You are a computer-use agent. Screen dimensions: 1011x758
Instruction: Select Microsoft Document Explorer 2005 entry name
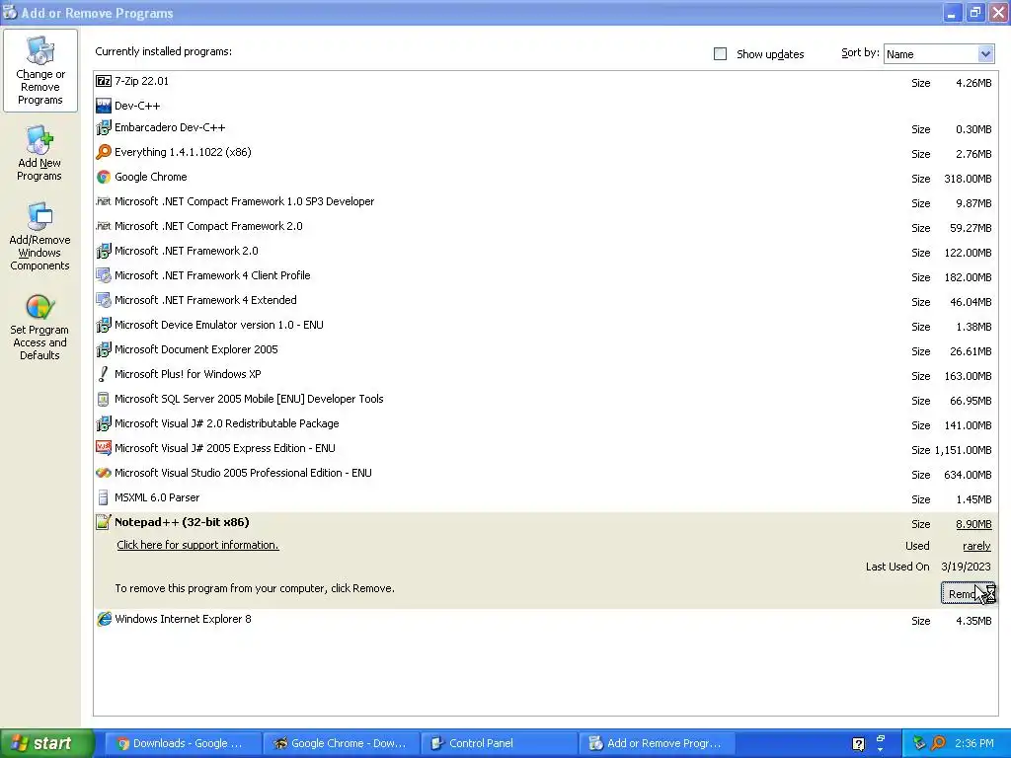[196, 349]
